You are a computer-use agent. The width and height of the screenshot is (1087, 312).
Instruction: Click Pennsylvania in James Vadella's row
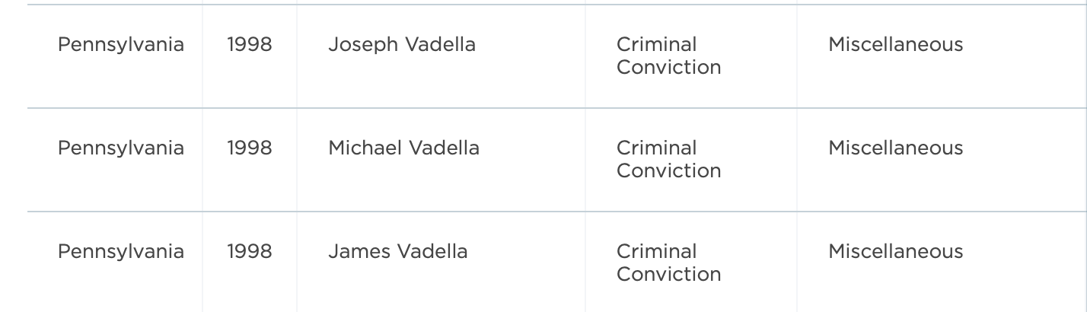tap(121, 252)
